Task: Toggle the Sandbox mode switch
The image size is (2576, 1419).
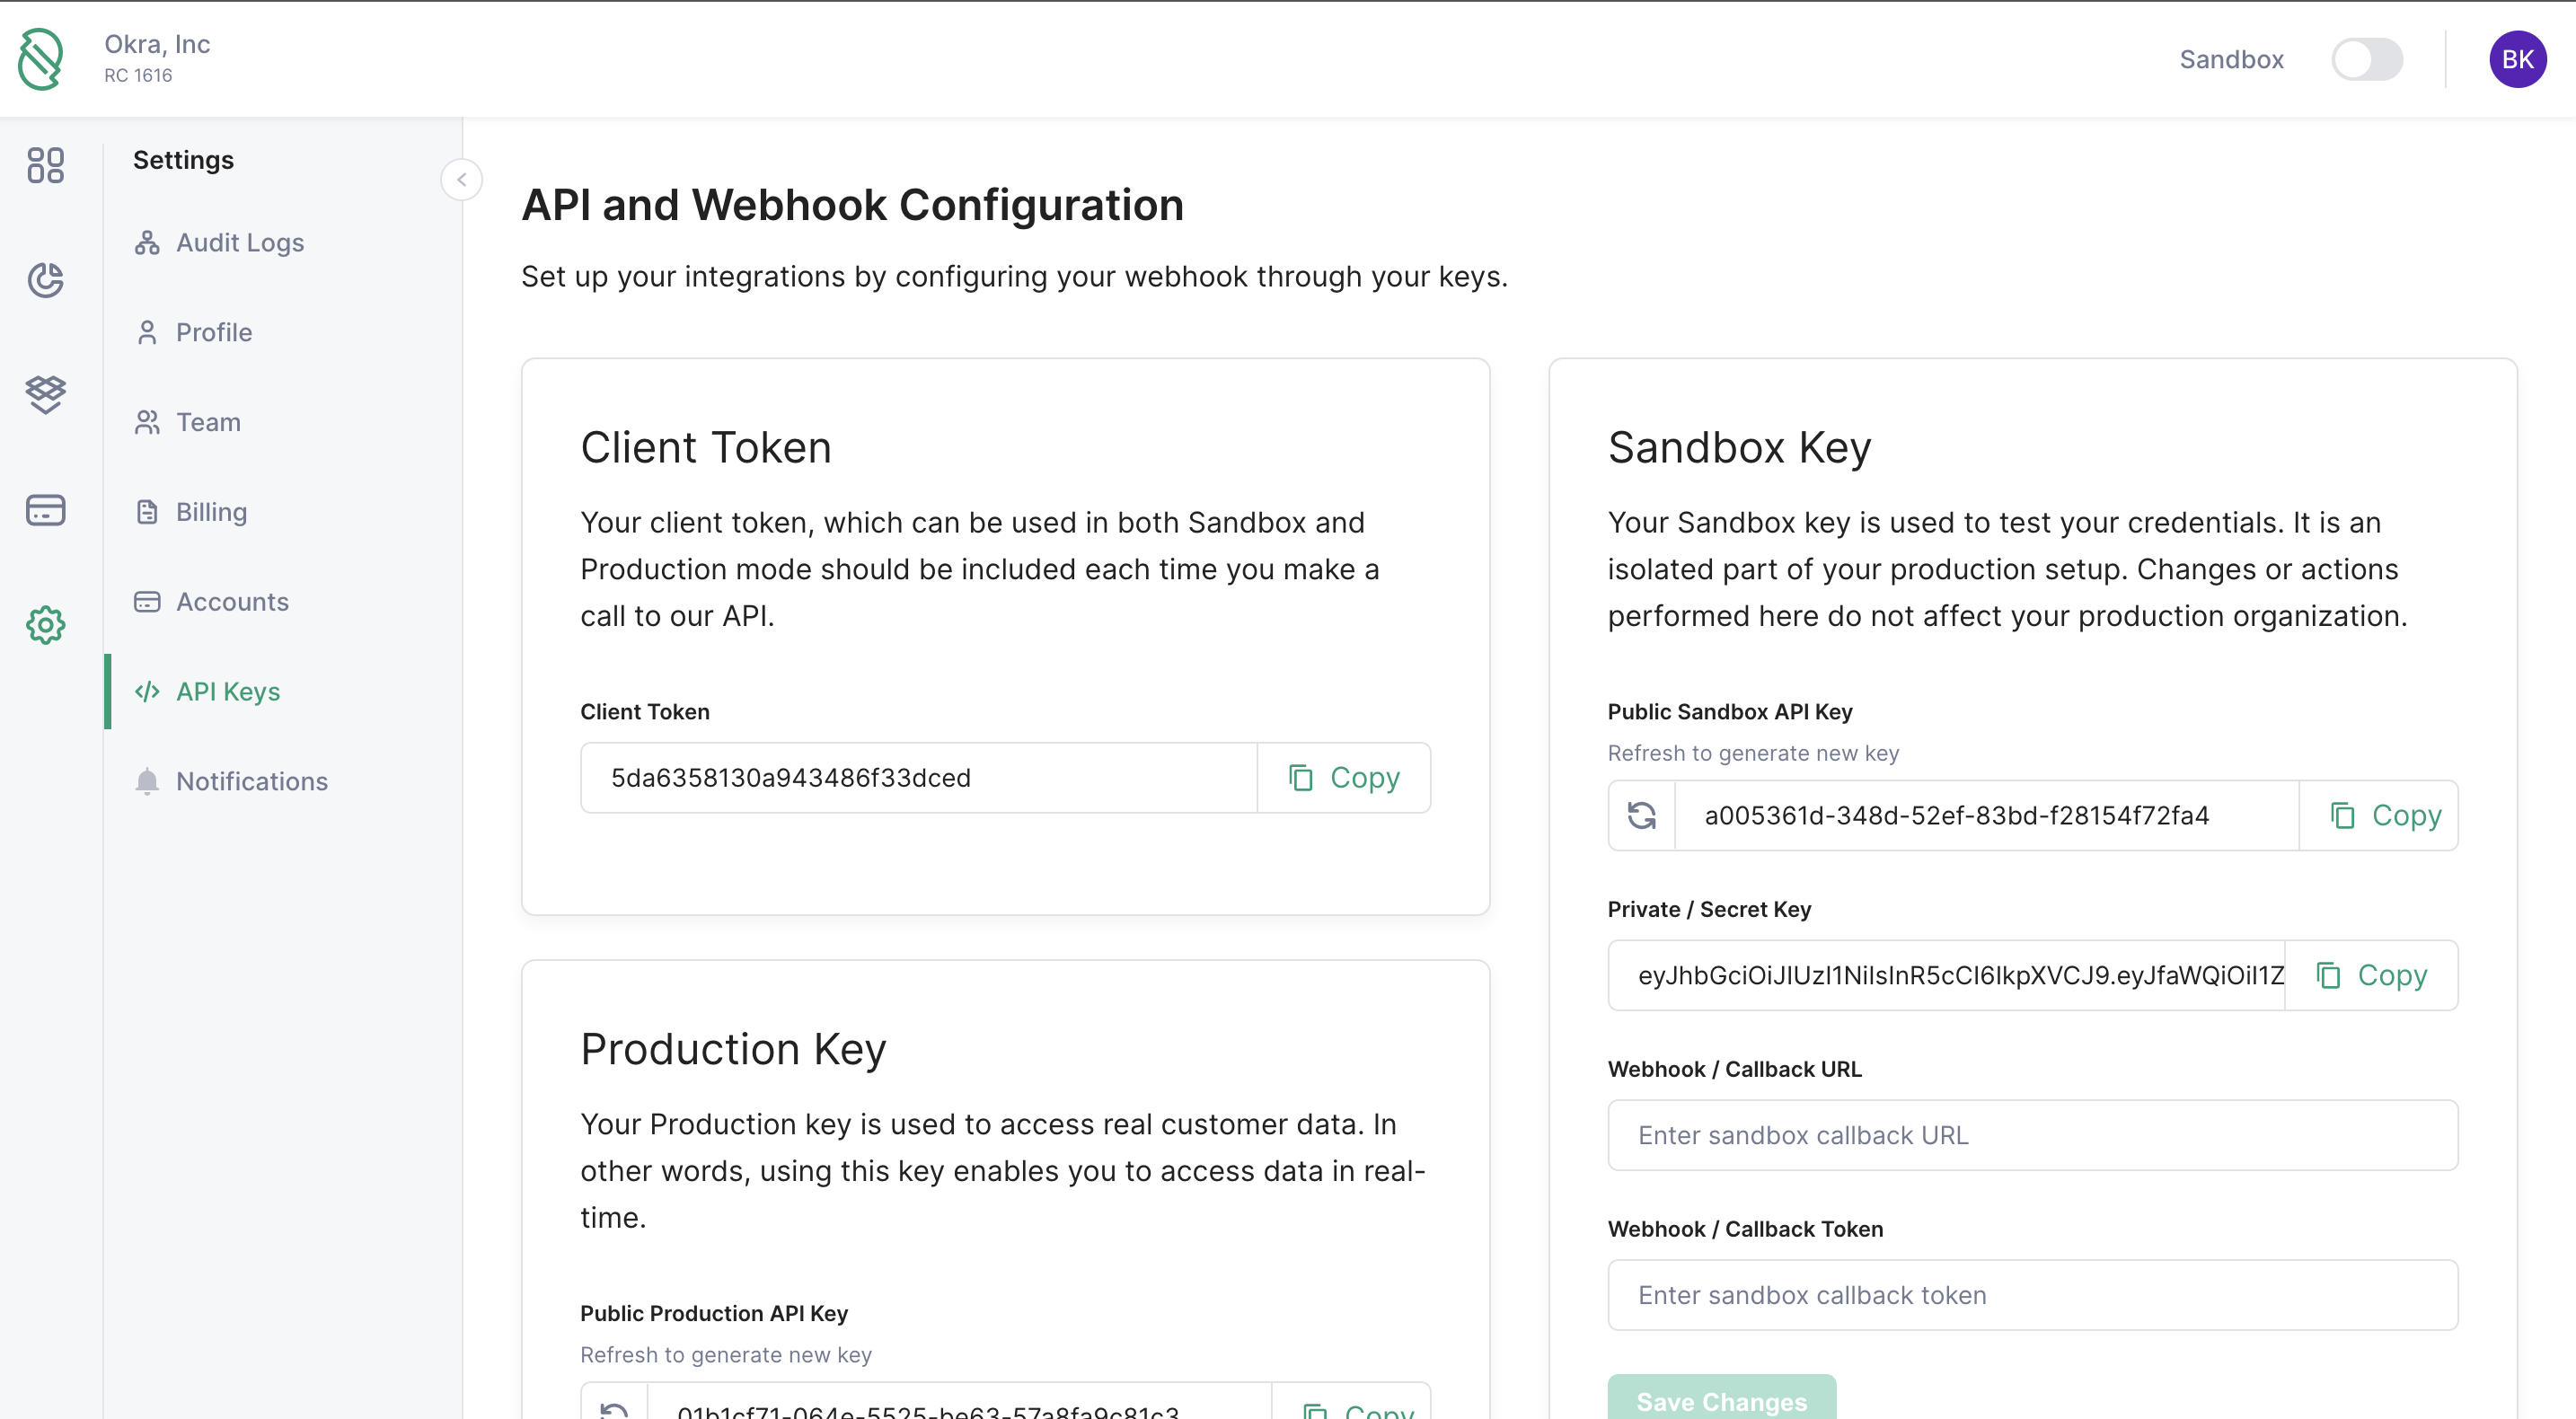Action: click(2366, 59)
